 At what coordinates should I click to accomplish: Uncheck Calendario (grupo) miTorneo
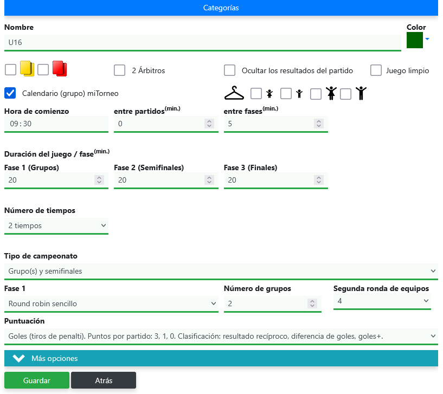[10, 93]
